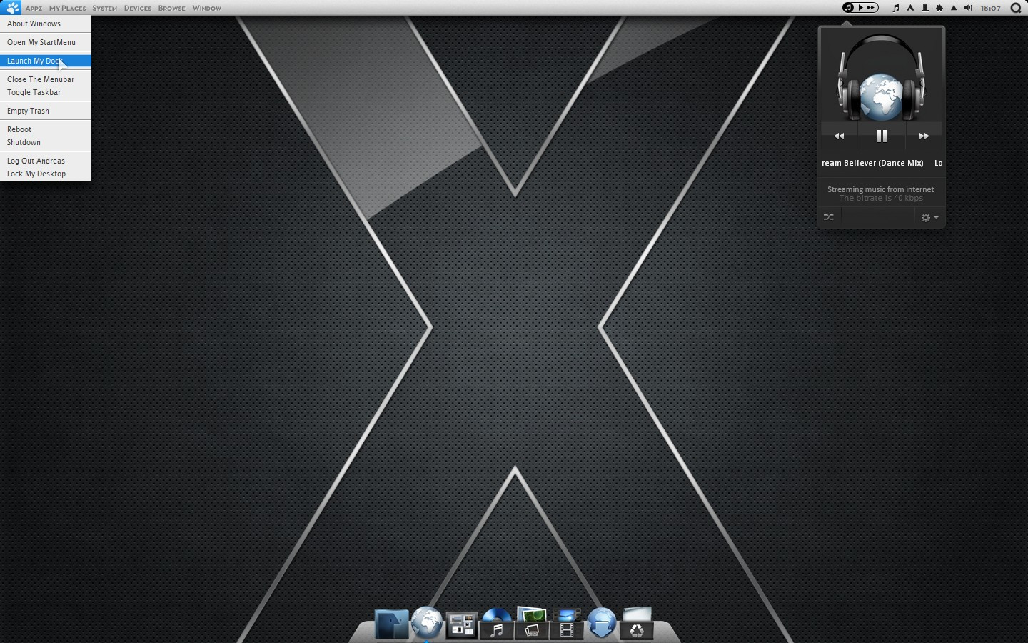Open the volume speaker tray icon
Viewport: 1028px width, 643px height.
968,8
